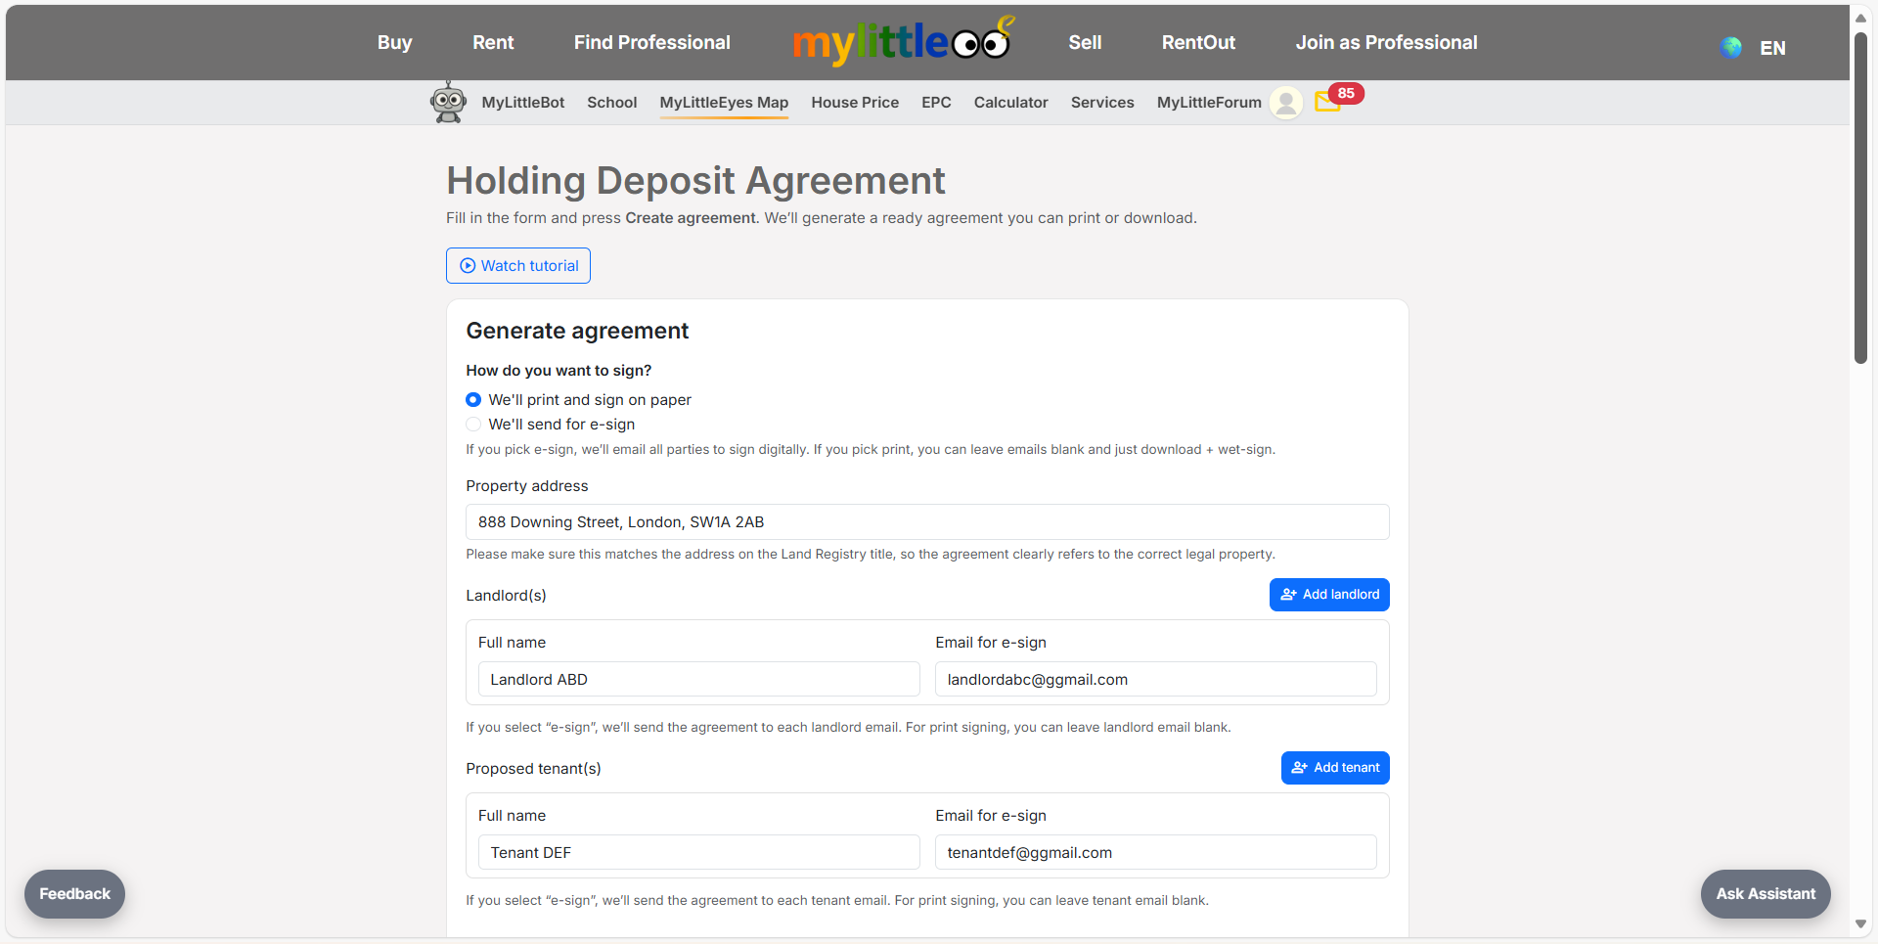The width and height of the screenshot is (1878, 944).
Task: Click the play icon beside Watch tutorial
Action: 469,265
